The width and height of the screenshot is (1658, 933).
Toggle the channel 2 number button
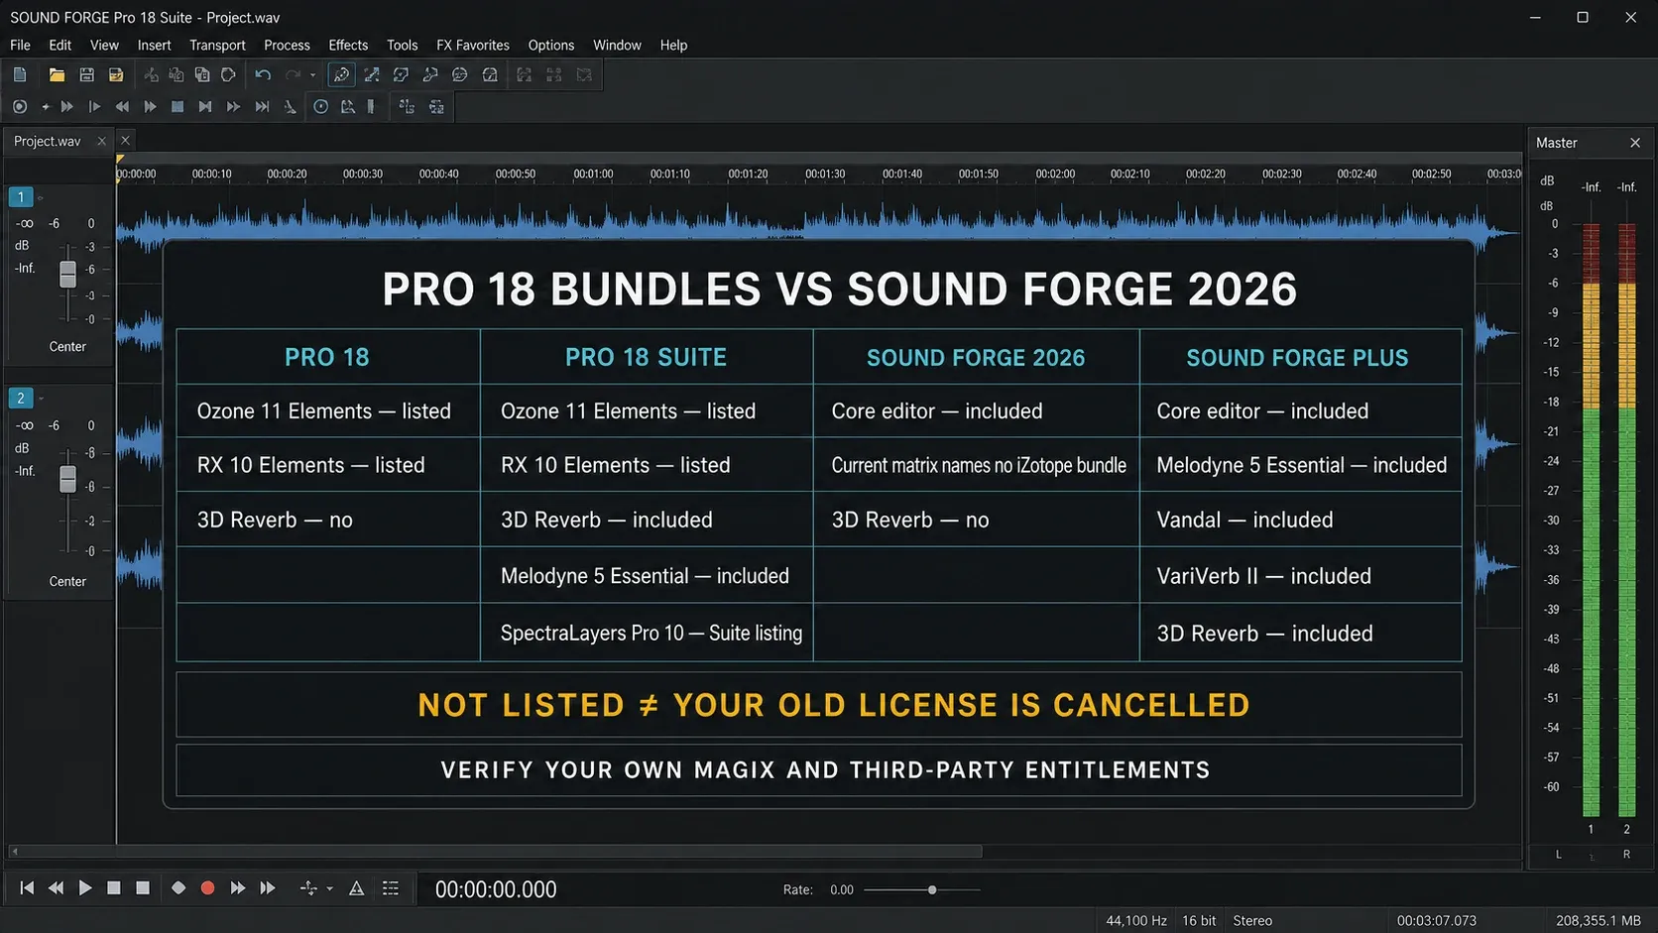pyautogui.click(x=21, y=399)
